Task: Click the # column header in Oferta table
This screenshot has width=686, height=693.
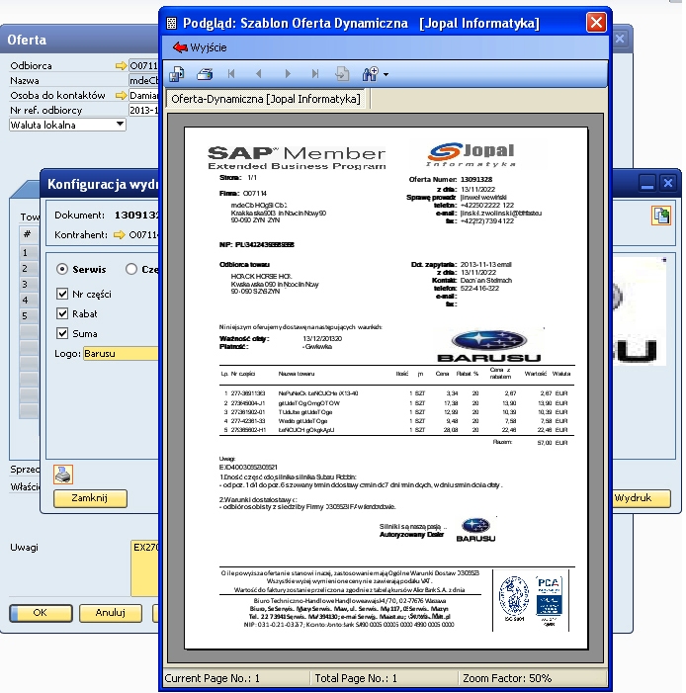Action: click(30, 234)
